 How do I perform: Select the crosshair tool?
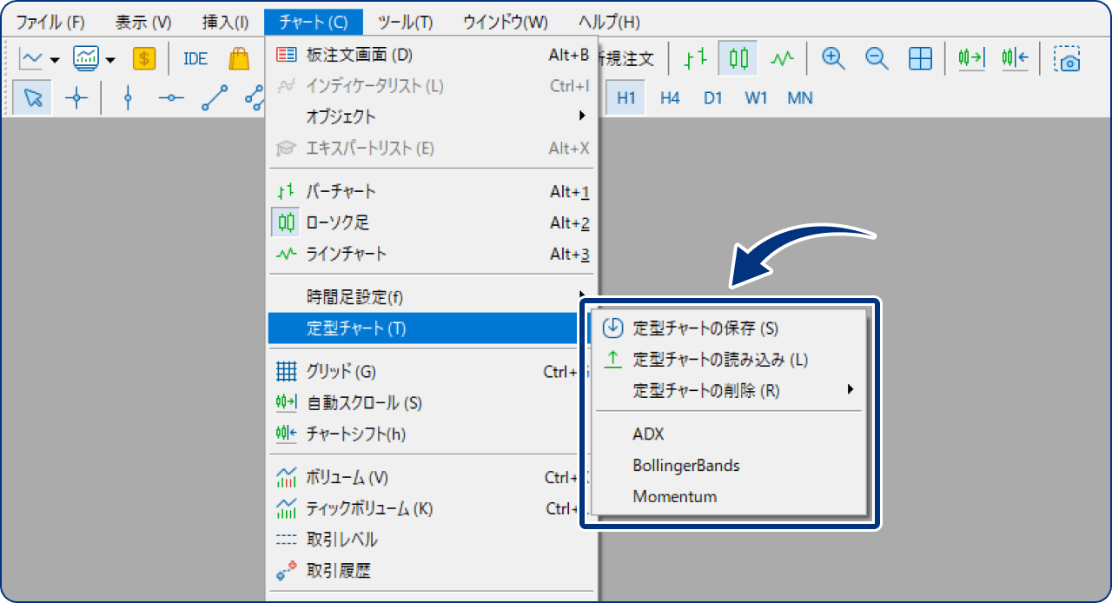click(76, 97)
